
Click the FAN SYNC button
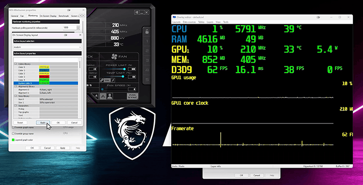pos(132,96)
